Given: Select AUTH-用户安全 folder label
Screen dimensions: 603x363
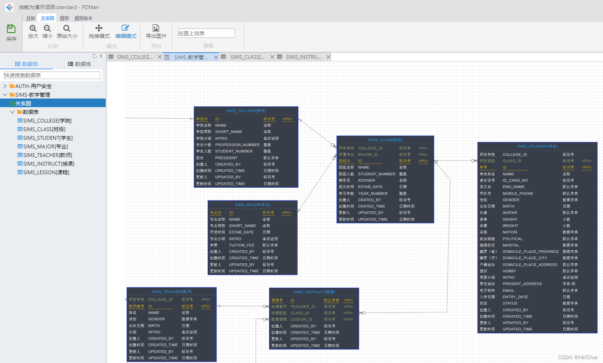Looking at the screenshot, I should coord(33,86).
